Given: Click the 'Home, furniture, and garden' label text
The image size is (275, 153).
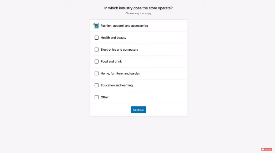Looking at the screenshot, I should tap(120, 73).
